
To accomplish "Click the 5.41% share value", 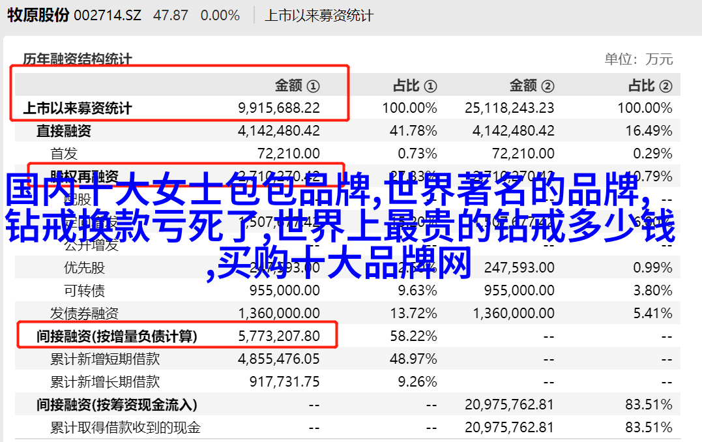I will pyautogui.click(x=652, y=314).
